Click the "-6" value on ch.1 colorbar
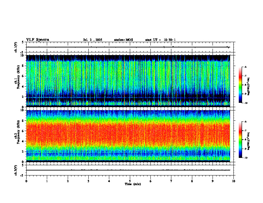The image size is (263, 203). [245, 67]
